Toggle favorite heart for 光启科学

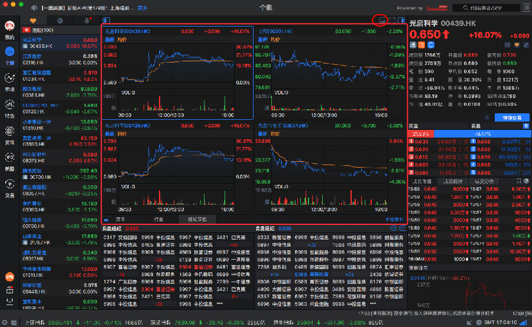(x=517, y=45)
